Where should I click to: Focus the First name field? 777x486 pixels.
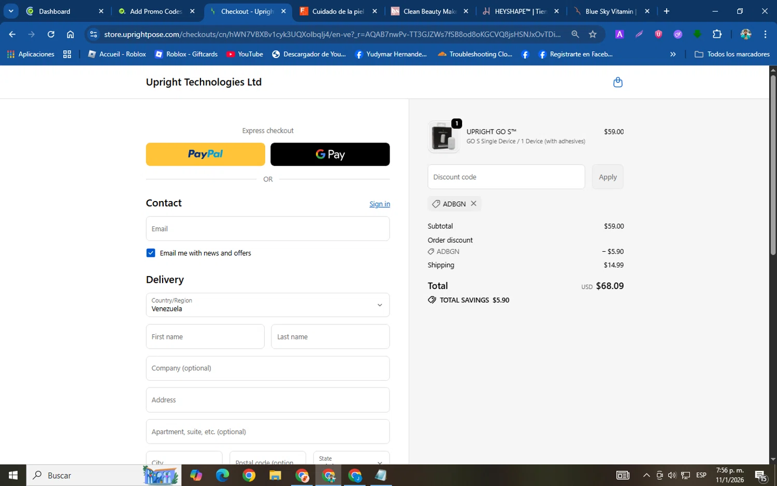coord(205,337)
